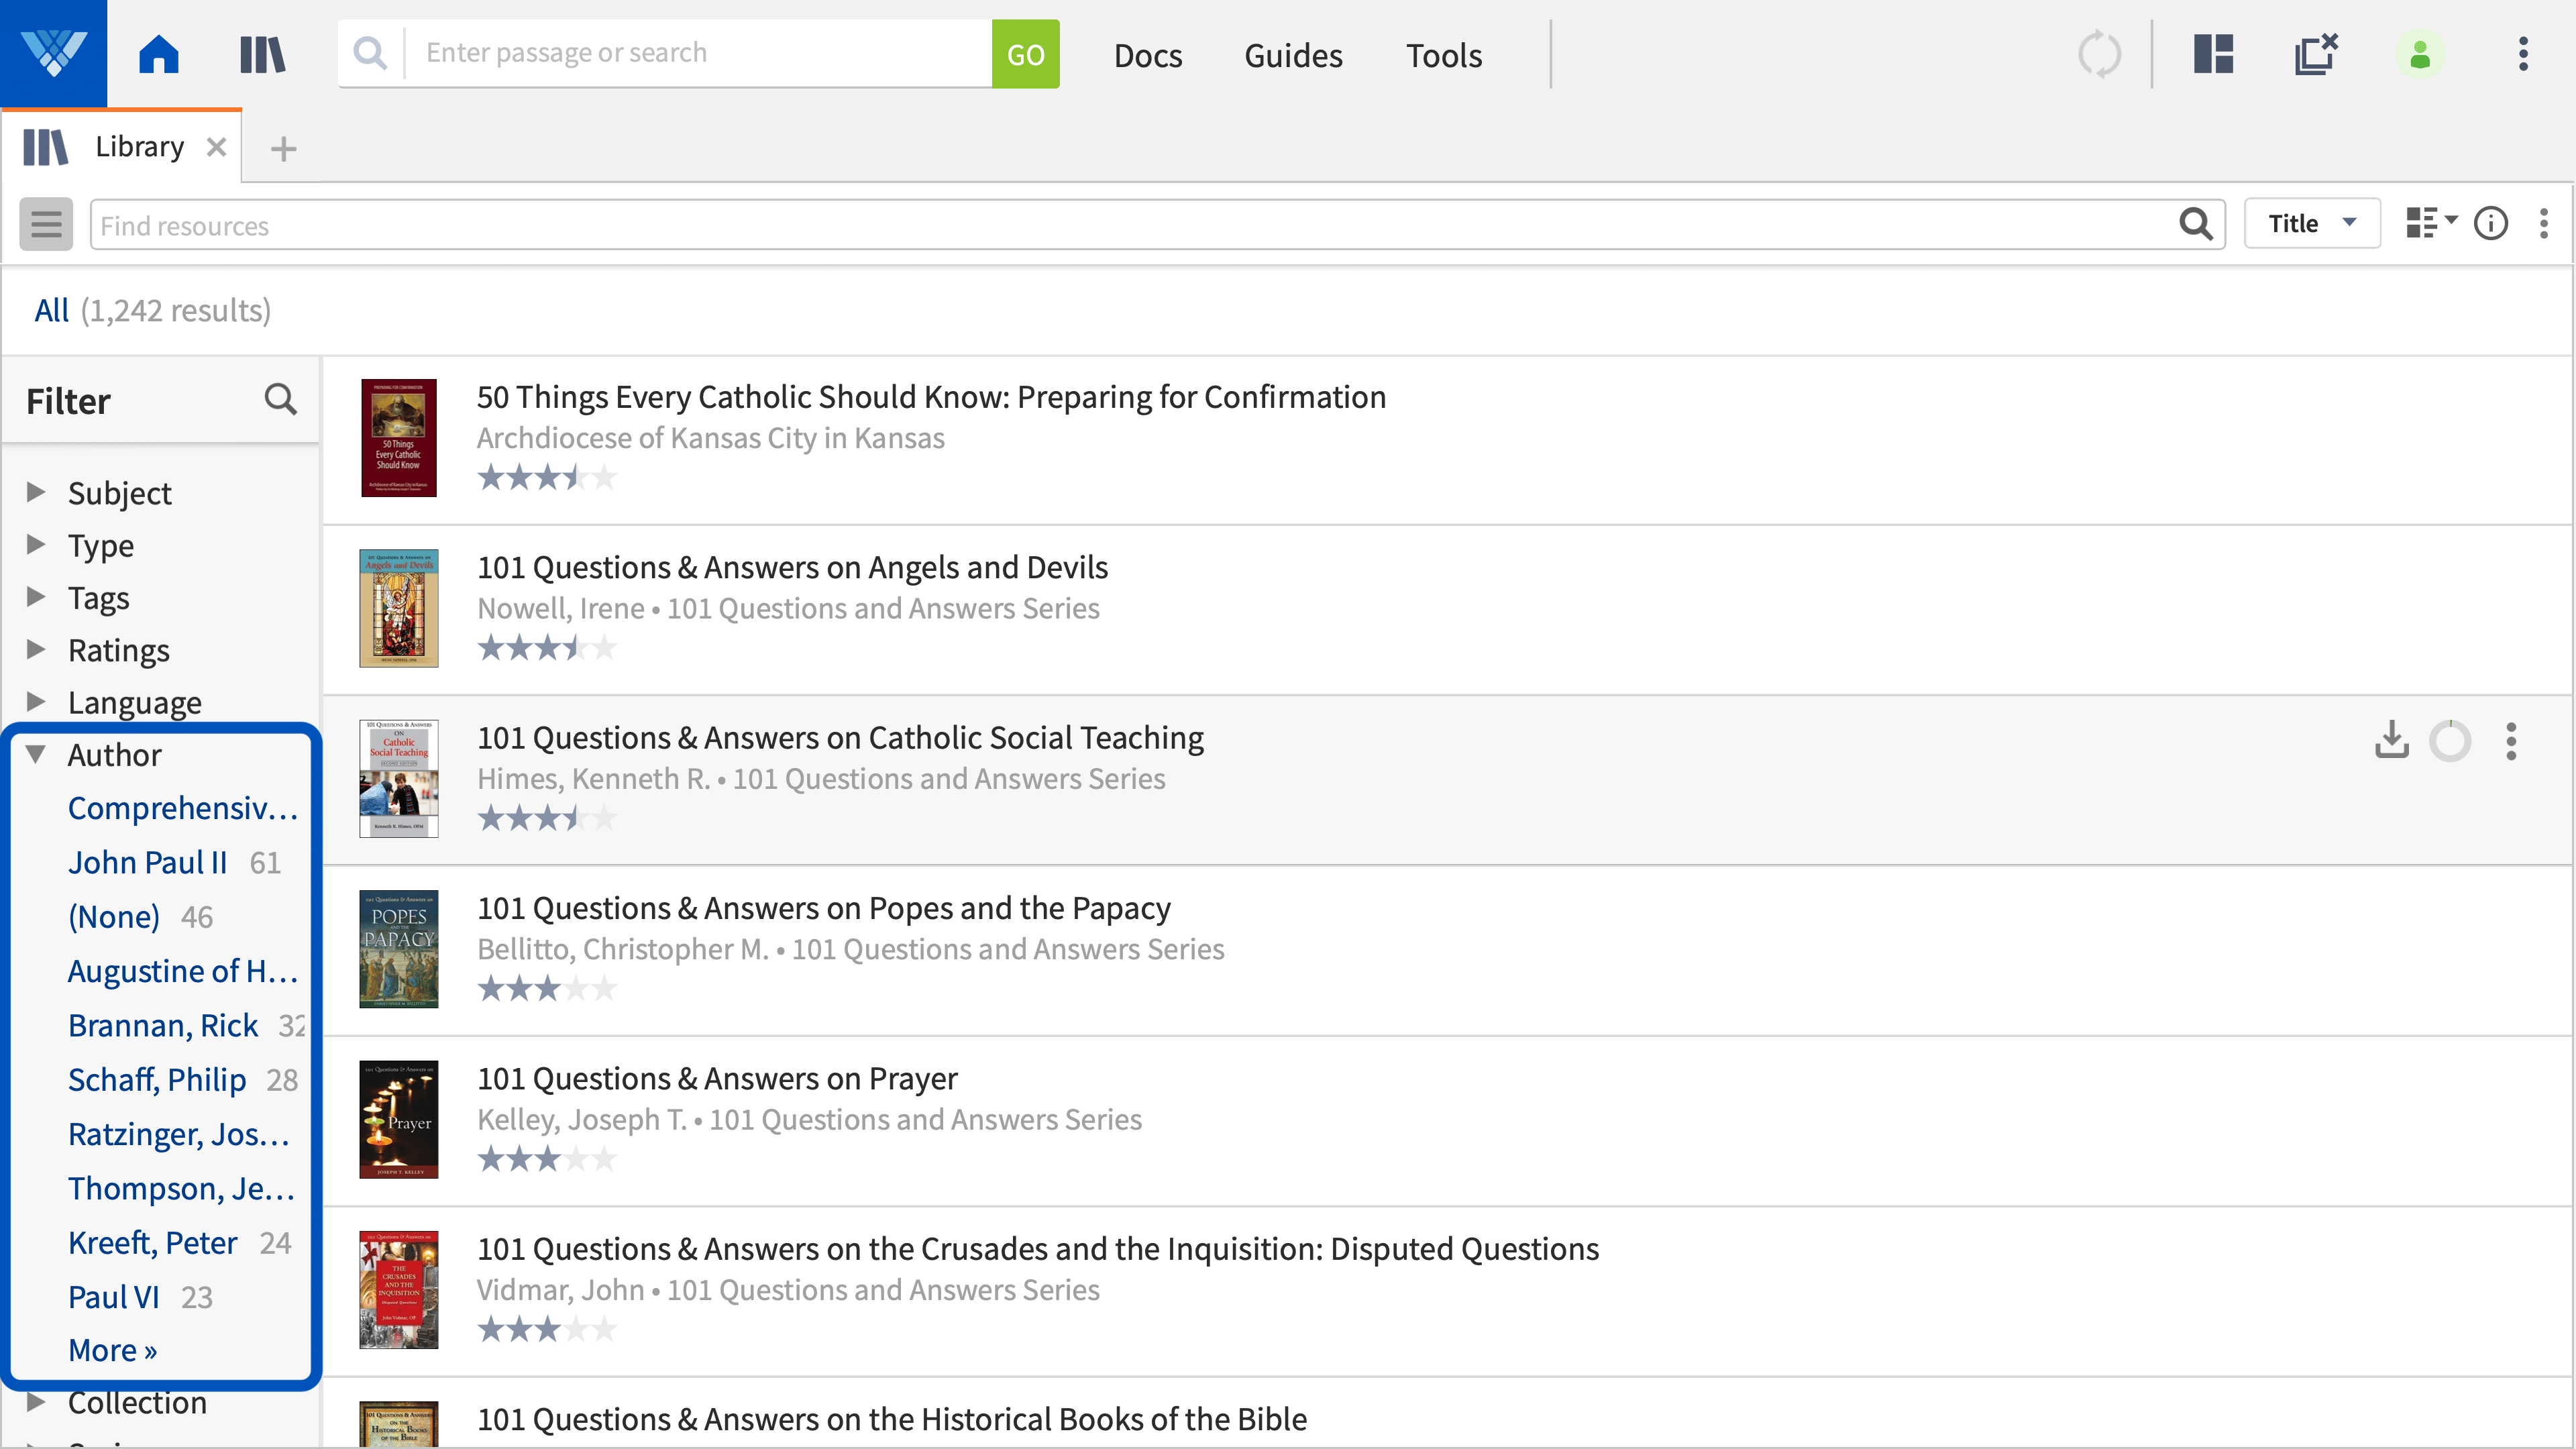Search filters with the Filter magnifier icon
2576x1449 pixels.
click(280, 400)
